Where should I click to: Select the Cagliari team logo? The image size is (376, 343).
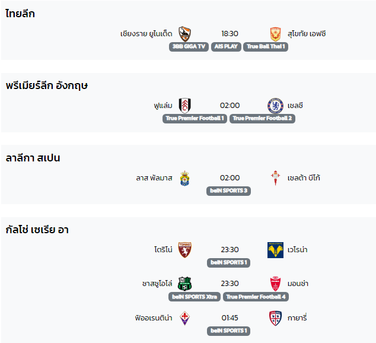click(x=275, y=318)
